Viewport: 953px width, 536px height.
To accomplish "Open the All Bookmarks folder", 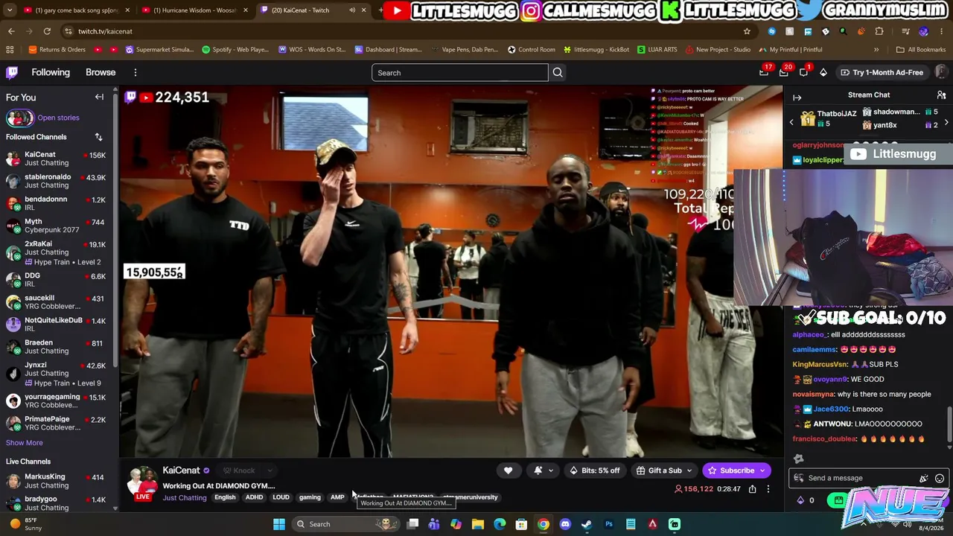I will 921,50.
